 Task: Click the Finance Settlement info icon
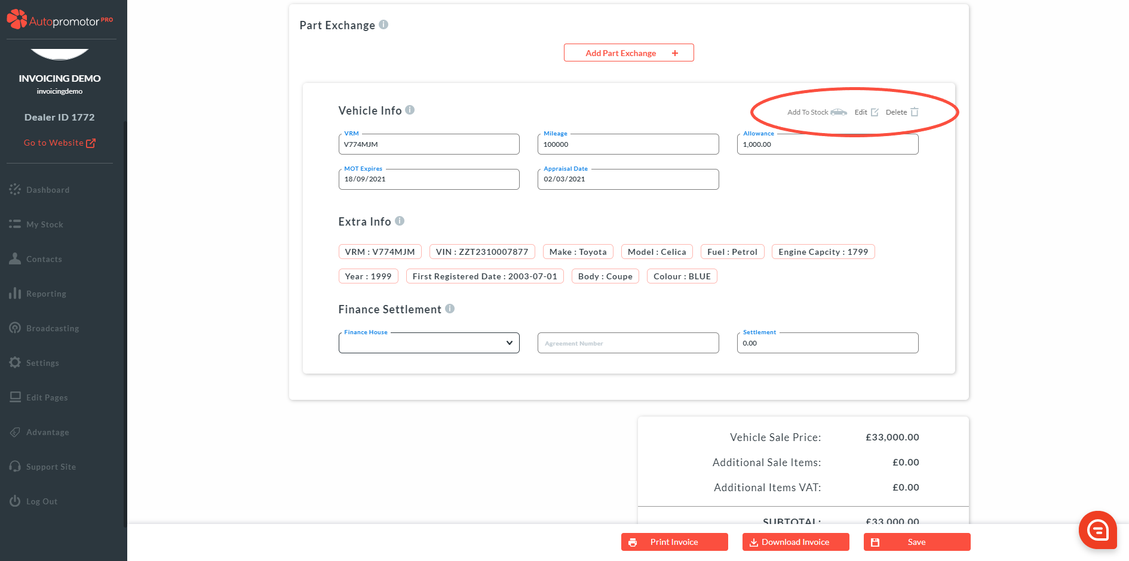[x=450, y=309]
